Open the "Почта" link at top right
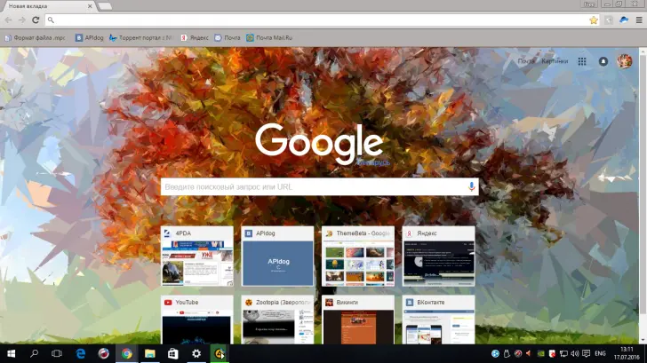The width and height of the screenshot is (647, 363). click(x=527, y=61)
